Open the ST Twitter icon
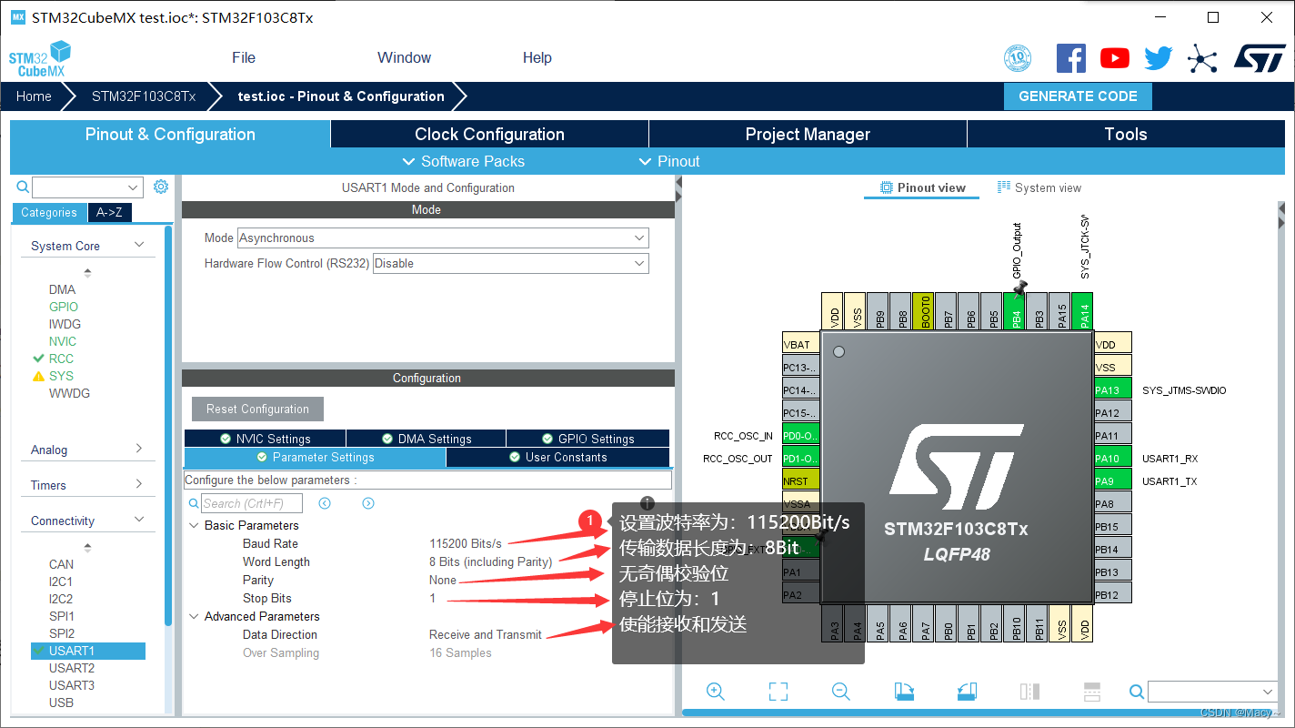 pyautogui.click(x=1159, y=58)
